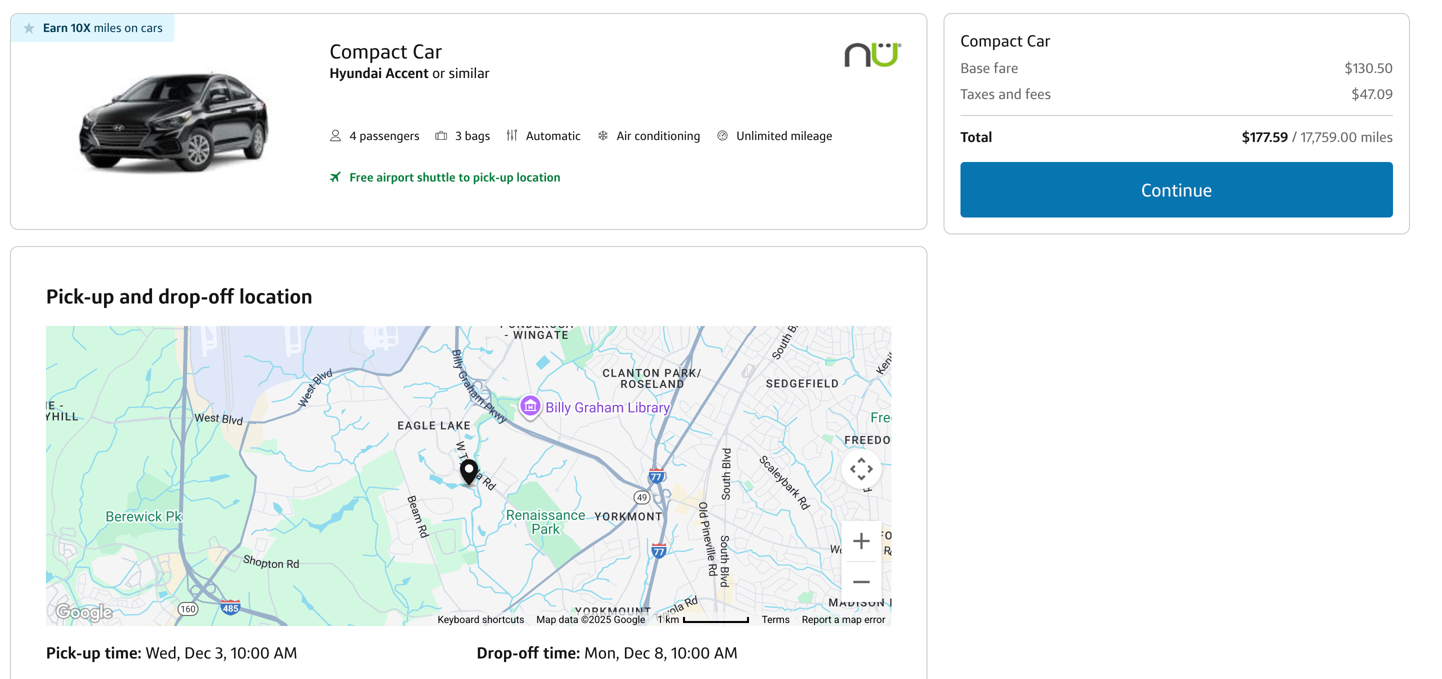Click the Google logo on the map
This screenshot has height=679, width=1442.
84,612
